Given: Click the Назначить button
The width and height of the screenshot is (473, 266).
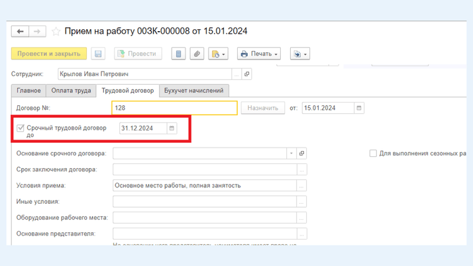Looking at the screenshot, I should tap(263, 108).
